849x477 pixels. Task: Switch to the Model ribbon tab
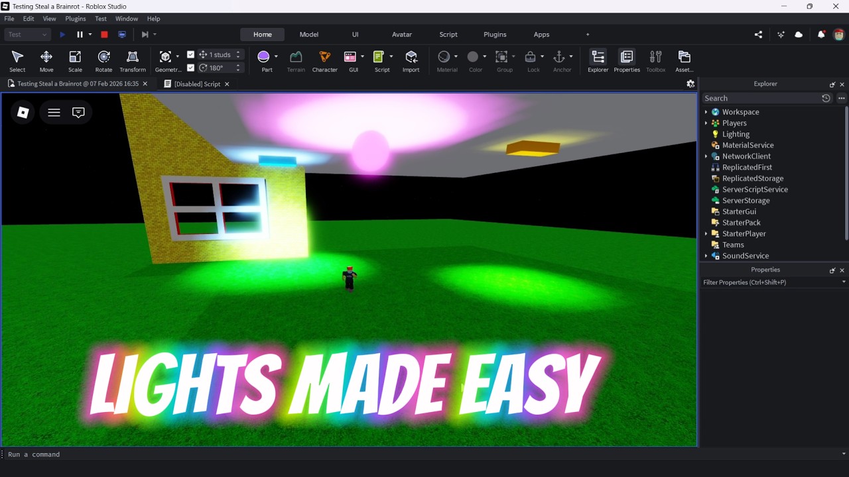click(309, 34)
